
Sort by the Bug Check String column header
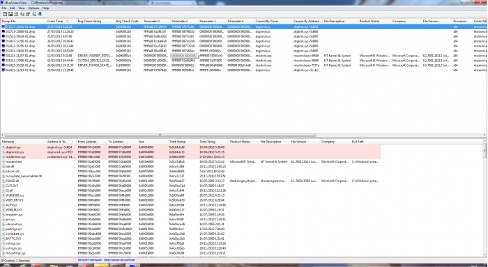point(96,21)
